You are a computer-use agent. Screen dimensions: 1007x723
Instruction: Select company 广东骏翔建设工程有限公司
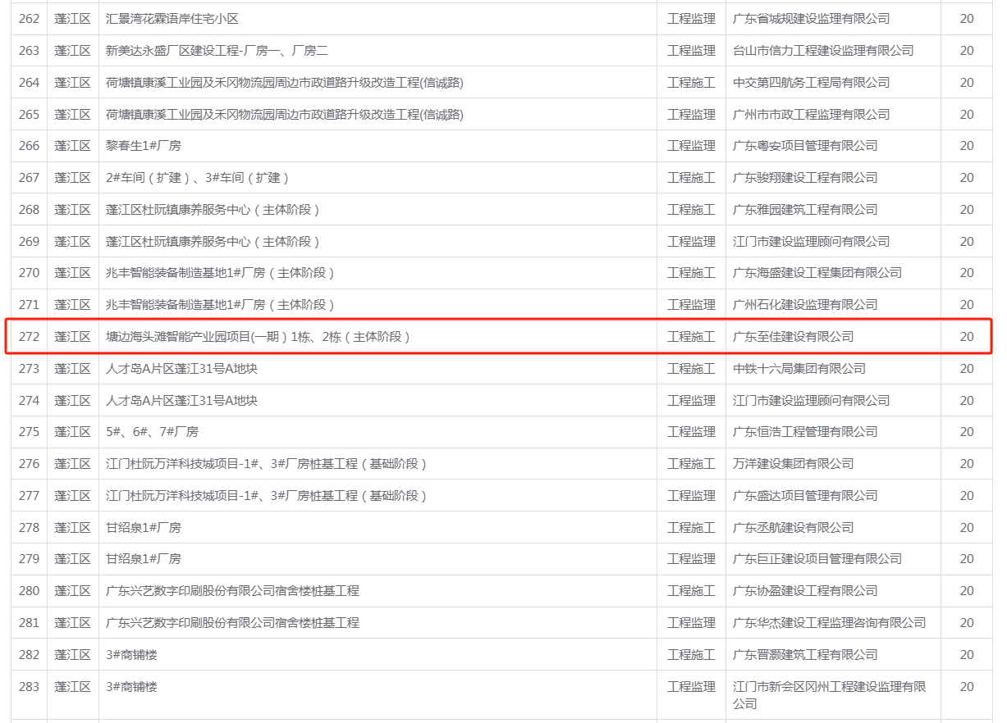click(x=805, y=177)
